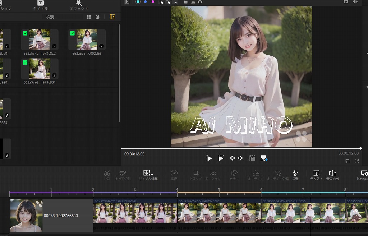This screenshot has width=368, height=236.
Task: Step forward one frame with right arrow
Action: click(240, 158)
